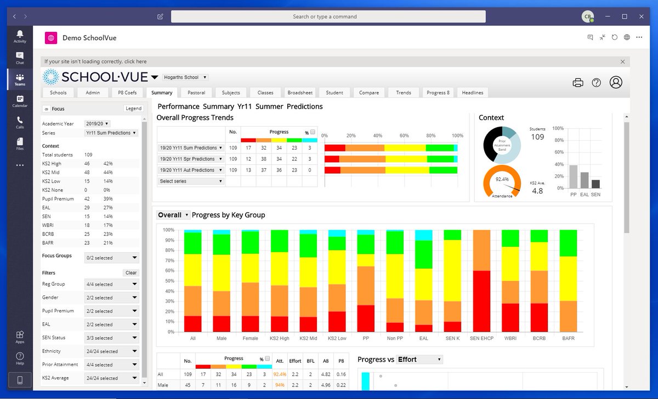The height and width of the screenshot is (399, 658).
Task: Open the Series Yr11 Sum Predictions dropdown
Action: pyautogui.click(x=111, y=133)
